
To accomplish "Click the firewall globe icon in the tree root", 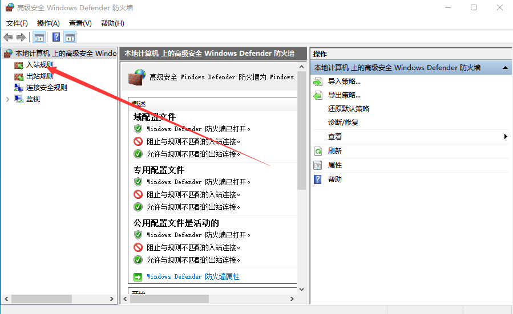I will point(8,53).
